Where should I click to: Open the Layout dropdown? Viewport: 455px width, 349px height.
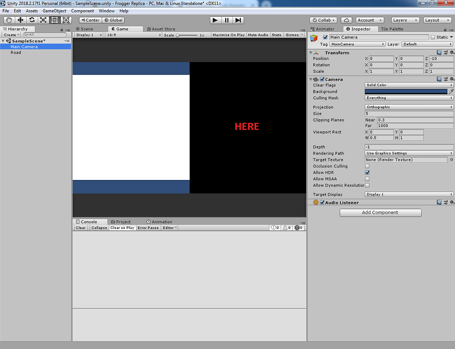pyautogui.click(x=437, y=20)
